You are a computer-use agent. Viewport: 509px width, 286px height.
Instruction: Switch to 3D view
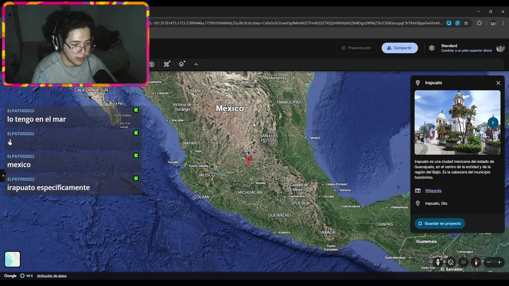pyautogui.click(x=463, y=262)
